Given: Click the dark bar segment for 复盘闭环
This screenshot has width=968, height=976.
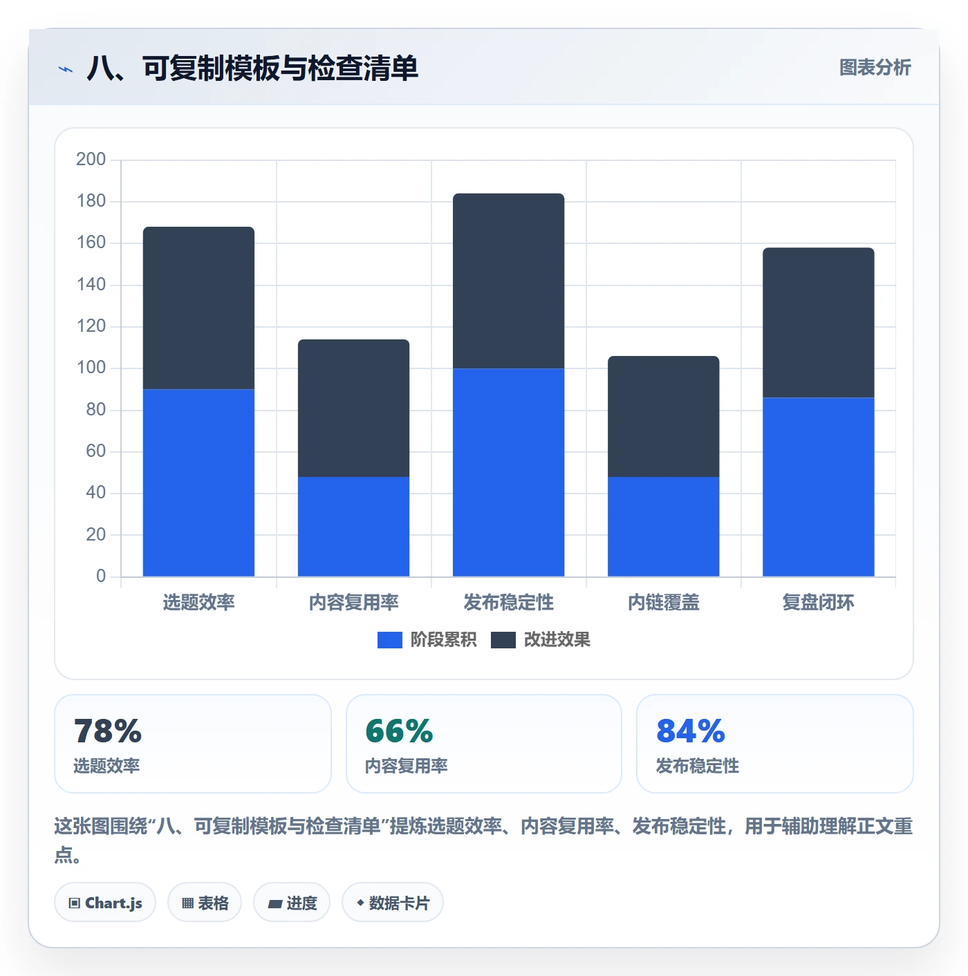Looking at the screenshot, I should (818, 323).
